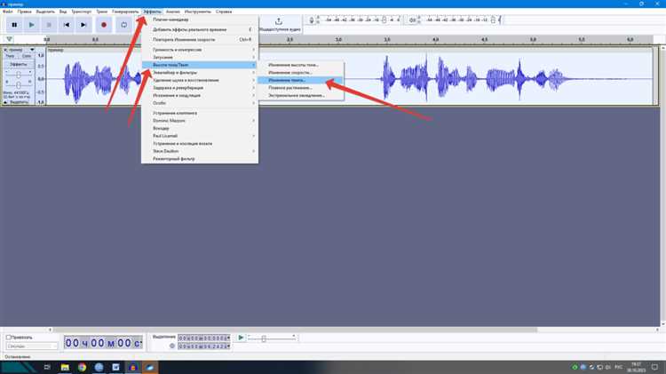Expand the Искажение и модуляция submenu
This screenshot has width=666, height=374.
point(200,96)
